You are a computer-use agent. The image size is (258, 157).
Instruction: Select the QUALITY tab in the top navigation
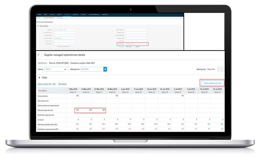tap(59, 15)
